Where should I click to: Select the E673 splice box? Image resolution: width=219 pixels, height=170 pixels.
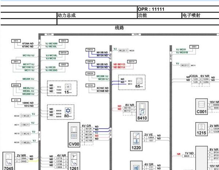click(16, 41)
